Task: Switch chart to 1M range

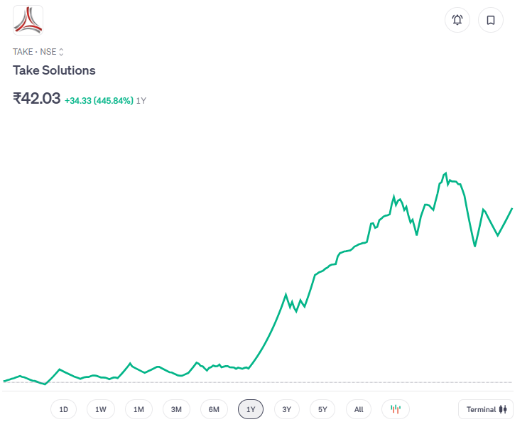Action: coord(139,409)
